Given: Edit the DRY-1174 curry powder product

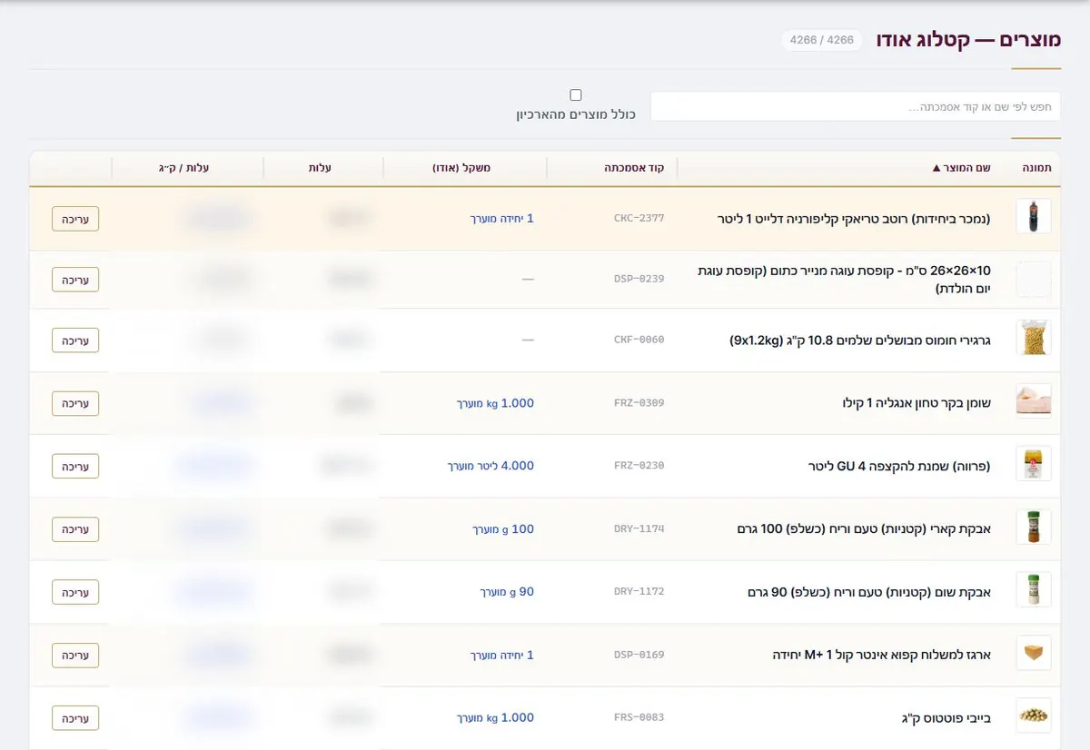Looking at the screenshot, I should pyautogui.click(x=75, y=528).
